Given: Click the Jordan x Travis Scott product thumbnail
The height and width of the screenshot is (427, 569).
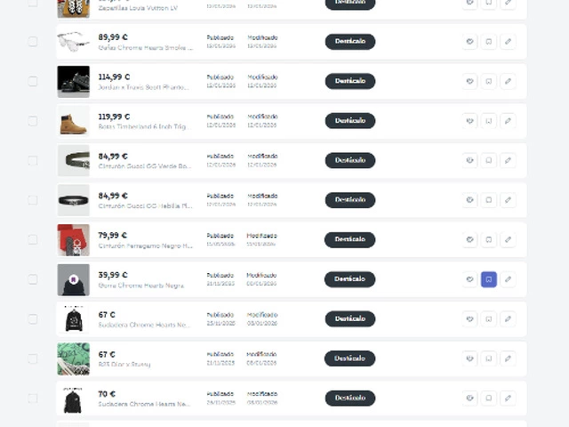Looking at the screenshot, I should (x=73, y=81).
